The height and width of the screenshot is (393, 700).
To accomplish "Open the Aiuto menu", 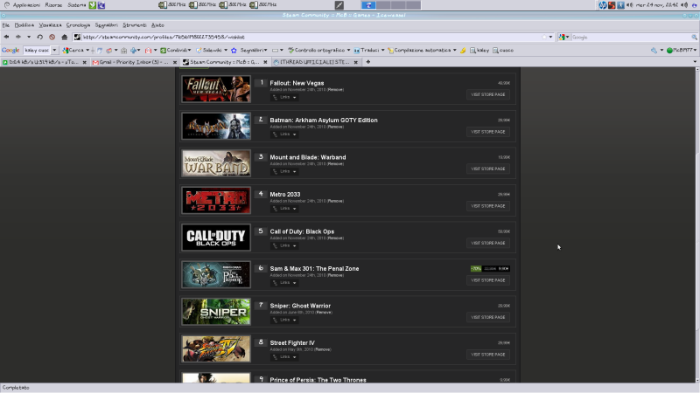I will (157, 25).
